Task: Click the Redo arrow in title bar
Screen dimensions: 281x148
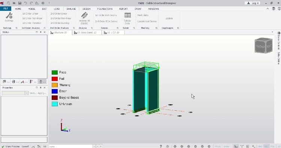Action: (31, 3)
